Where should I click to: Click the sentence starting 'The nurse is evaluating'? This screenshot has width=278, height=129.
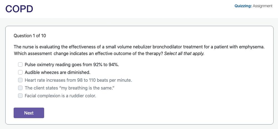pyautogui.click(x=111, y=47)
